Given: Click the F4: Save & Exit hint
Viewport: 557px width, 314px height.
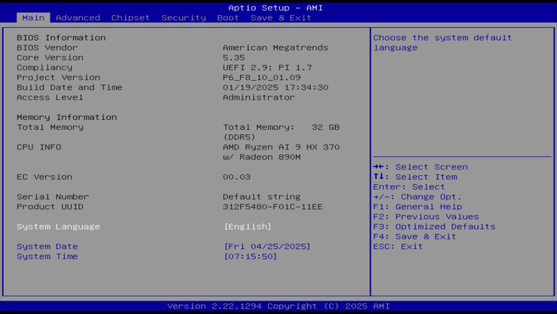Looking at the screenshot, I should (414, 236).
